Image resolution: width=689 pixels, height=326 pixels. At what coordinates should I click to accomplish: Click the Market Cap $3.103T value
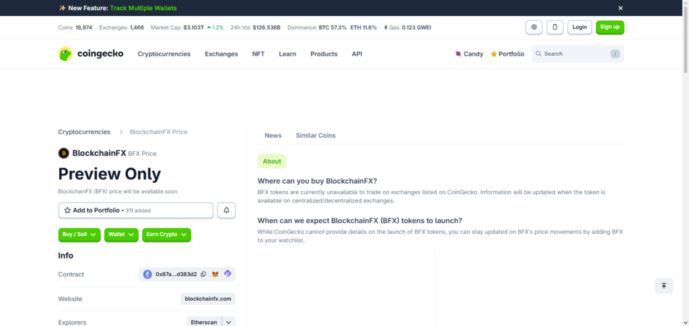(x=193, y=27)
